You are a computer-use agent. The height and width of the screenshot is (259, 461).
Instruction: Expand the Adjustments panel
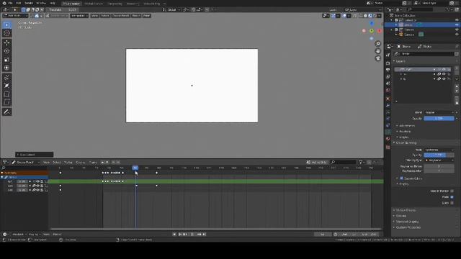pos(406,126)
